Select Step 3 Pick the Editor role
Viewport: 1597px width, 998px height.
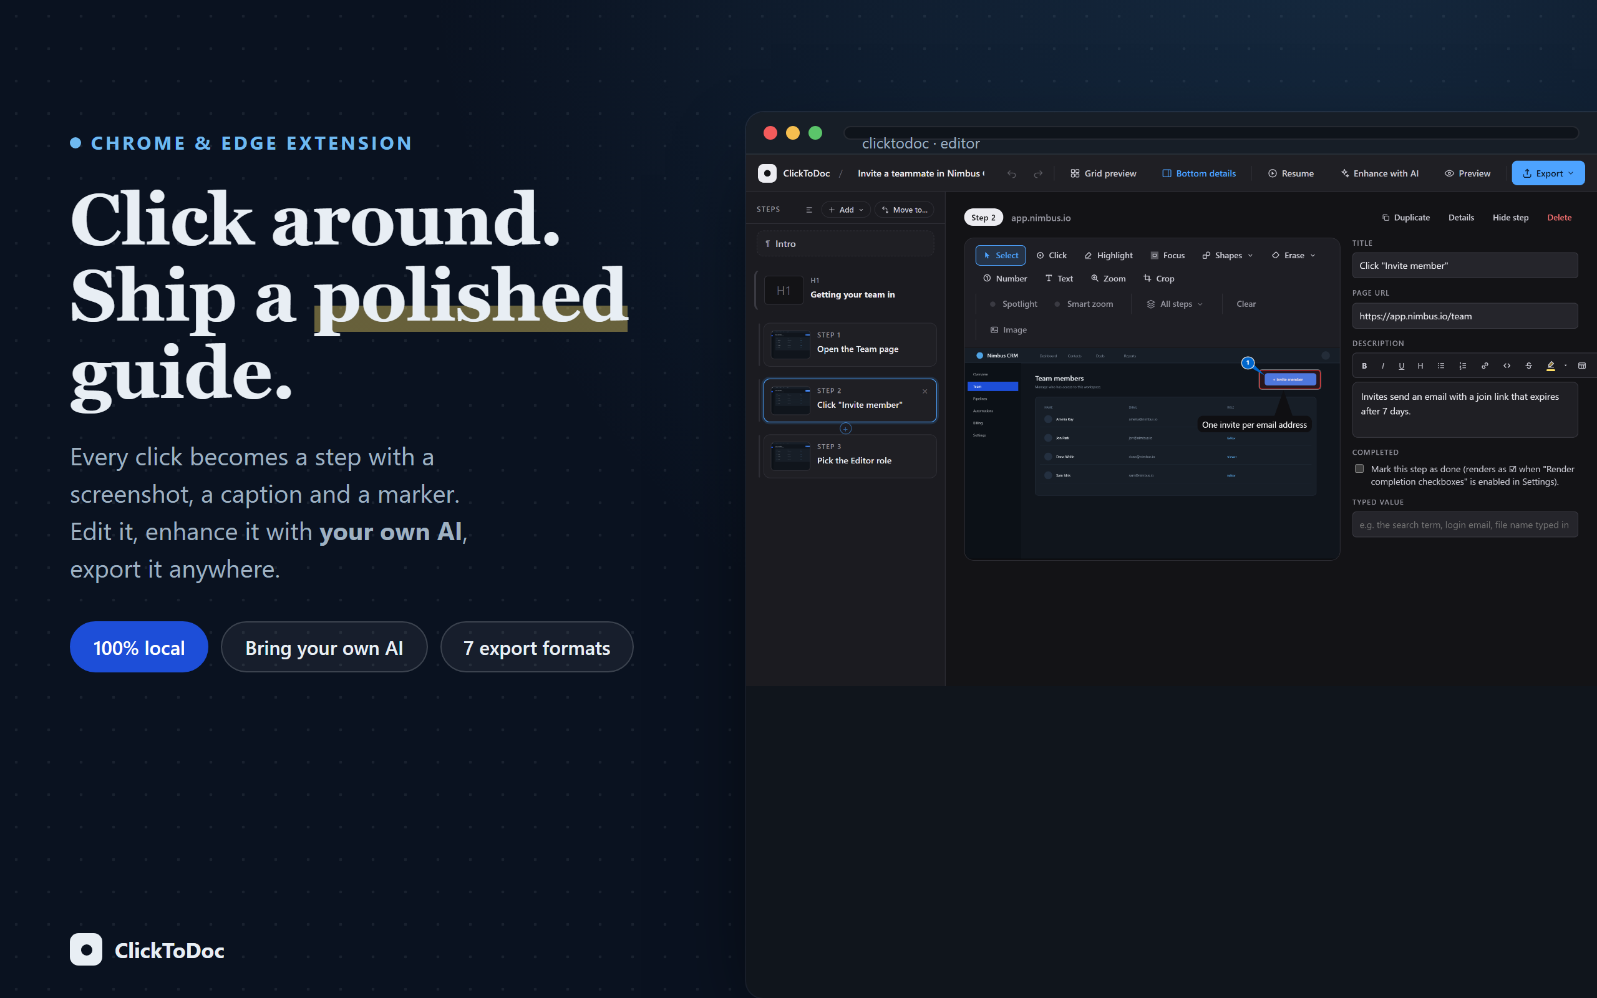pos(850,456)
